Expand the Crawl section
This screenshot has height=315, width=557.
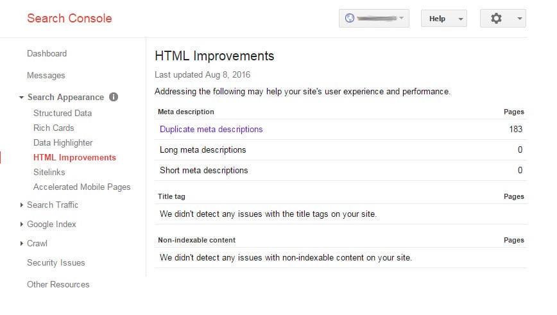(22, 243)
